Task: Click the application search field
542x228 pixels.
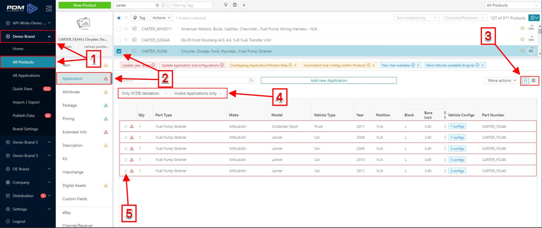Action: [x=184, y=80]
